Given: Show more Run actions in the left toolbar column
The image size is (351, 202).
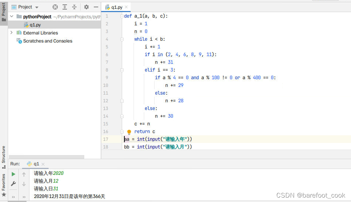Looking at the screenshot, I should coord(14,197).
